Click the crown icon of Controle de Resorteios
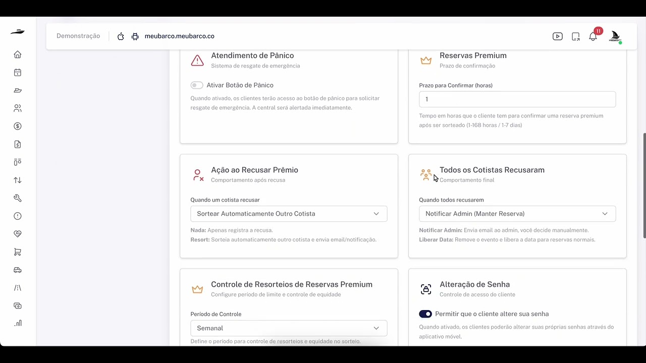This screenshot has width=646, height=363. (197, 289)
